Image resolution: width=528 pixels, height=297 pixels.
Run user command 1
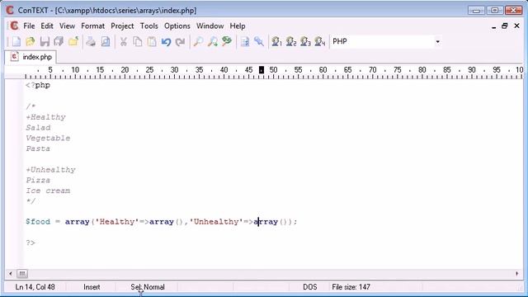tap(276, 42)
